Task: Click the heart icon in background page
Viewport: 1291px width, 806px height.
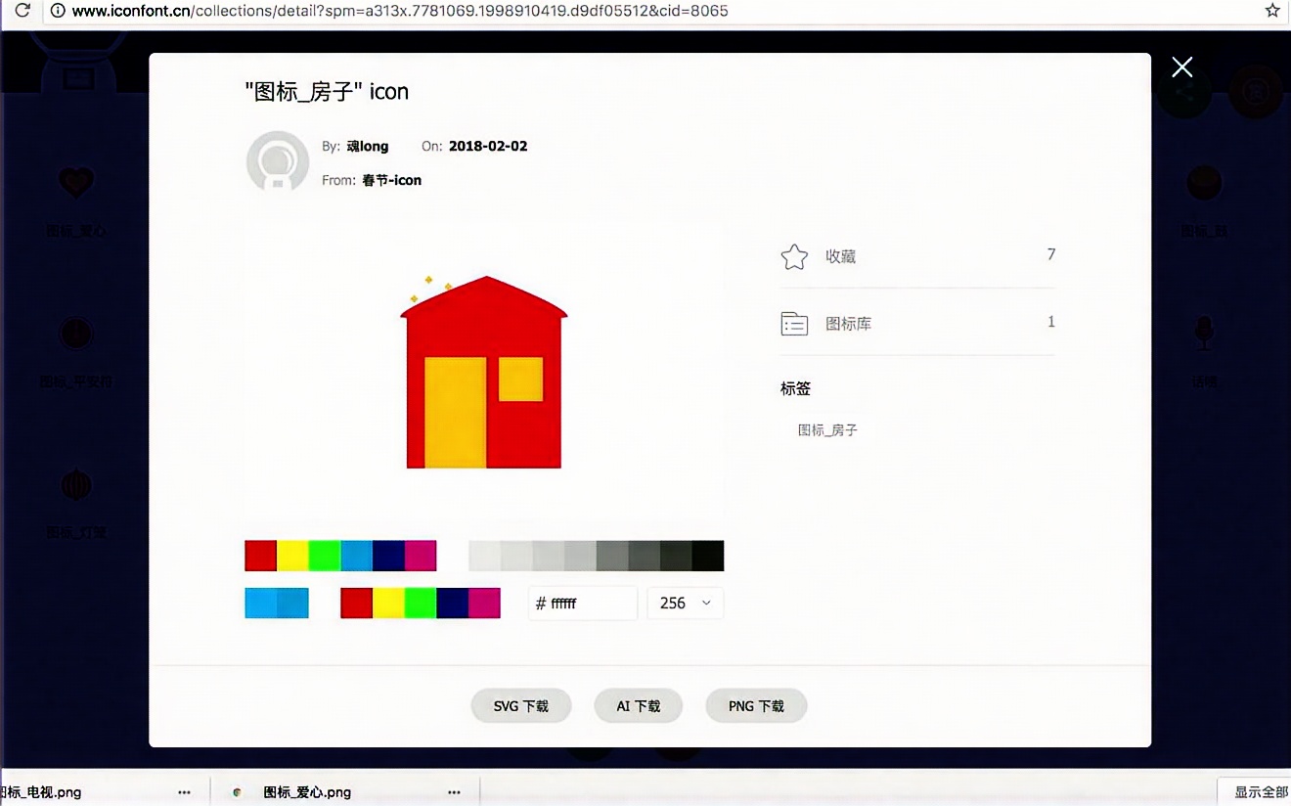Action: pyautogui.click(x=76, y=182)
